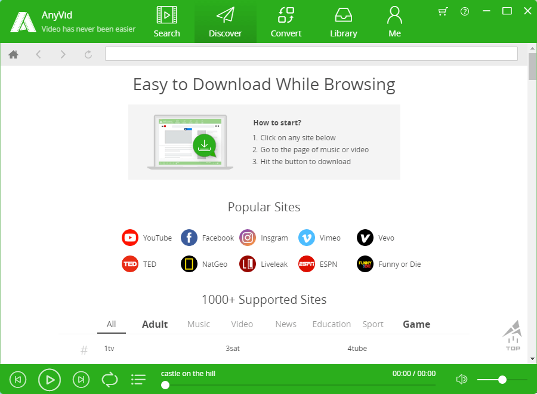The image size is (537, 394).
Task: Go to the Library tab
Action: (x=344, y=22)
